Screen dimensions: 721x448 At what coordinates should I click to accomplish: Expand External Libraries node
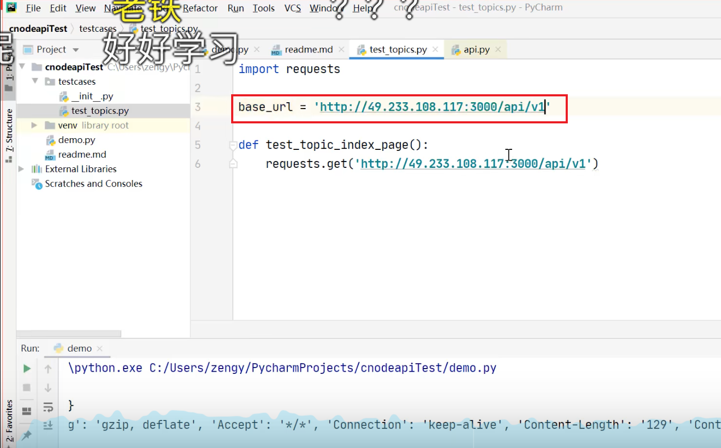pyautogui.click(x=21, y=169)
